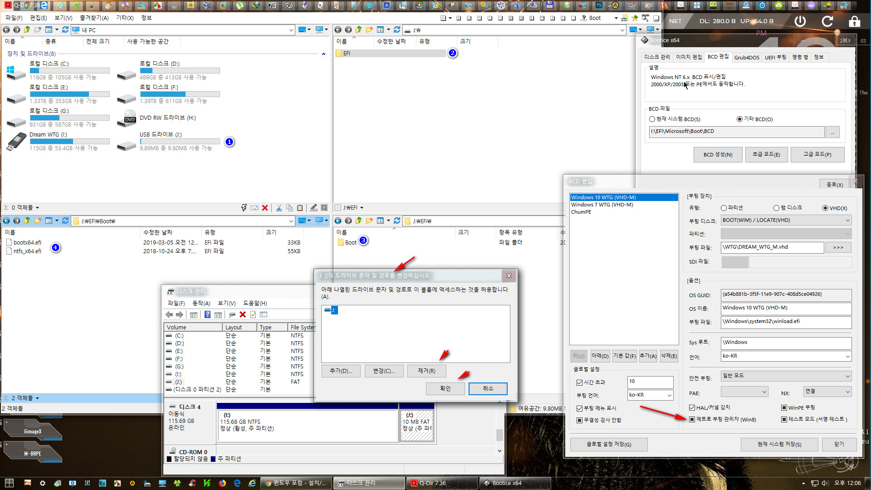Expand the 내 PC address bar dropdown
This screenshot has width=871, height=490.
(x=291, y=30)
